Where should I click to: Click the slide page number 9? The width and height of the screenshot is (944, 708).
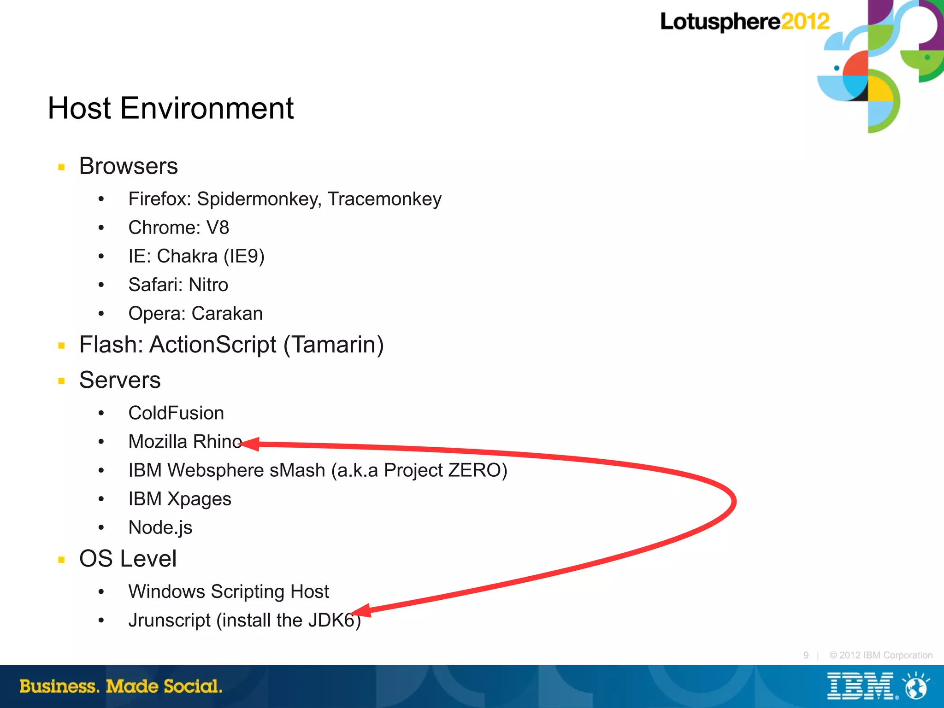coord(806,655)
